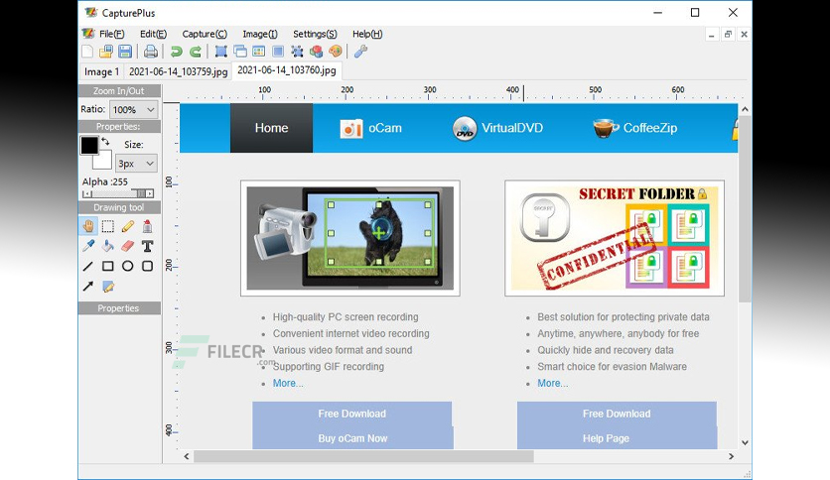
Task: Start window capture from toolbar
Action: coord(240,52)
